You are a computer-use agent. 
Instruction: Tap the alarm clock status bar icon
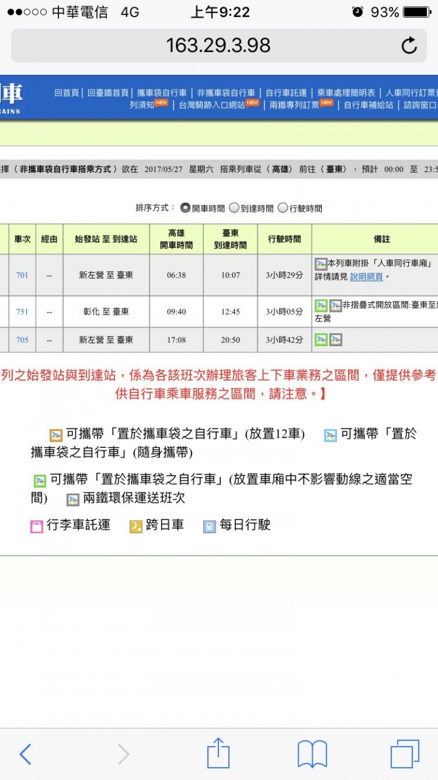pos(358,12)
